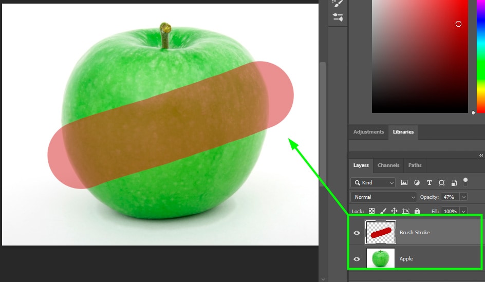Toggle the layer filtering switch
Screen dimensions: 485x282
pyautogui.click(x=465, y=182)
